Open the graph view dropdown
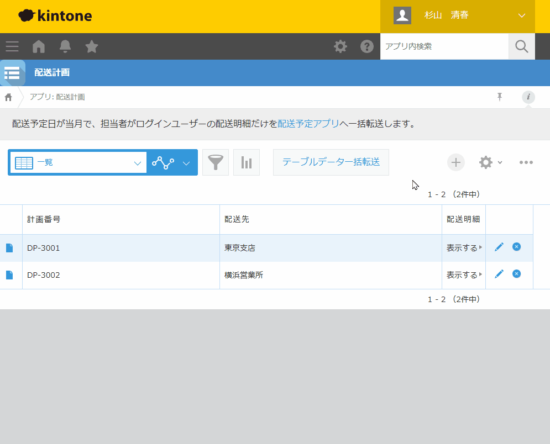 [x=171, y=162]
